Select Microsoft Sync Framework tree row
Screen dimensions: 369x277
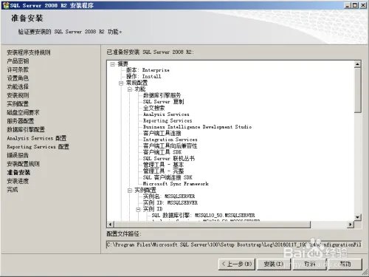pyautogui.click(x=176, y=184)
